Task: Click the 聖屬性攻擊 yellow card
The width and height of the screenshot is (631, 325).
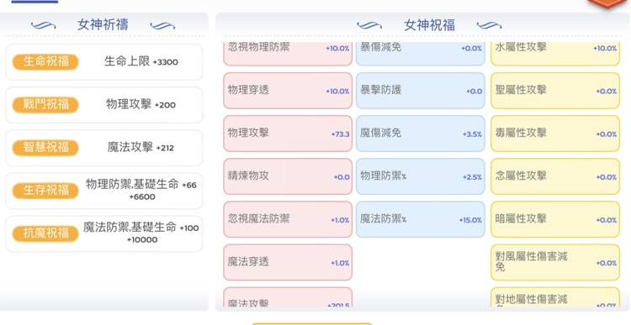Action: point(555,91)
